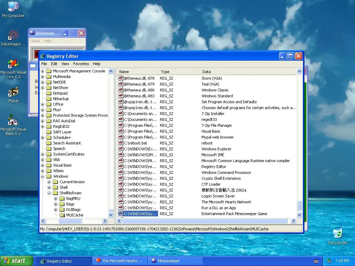Select the 'The Microsoft Hearts Network' entry
The width and height of the screenshot is (355, 266).
point(226,202)
